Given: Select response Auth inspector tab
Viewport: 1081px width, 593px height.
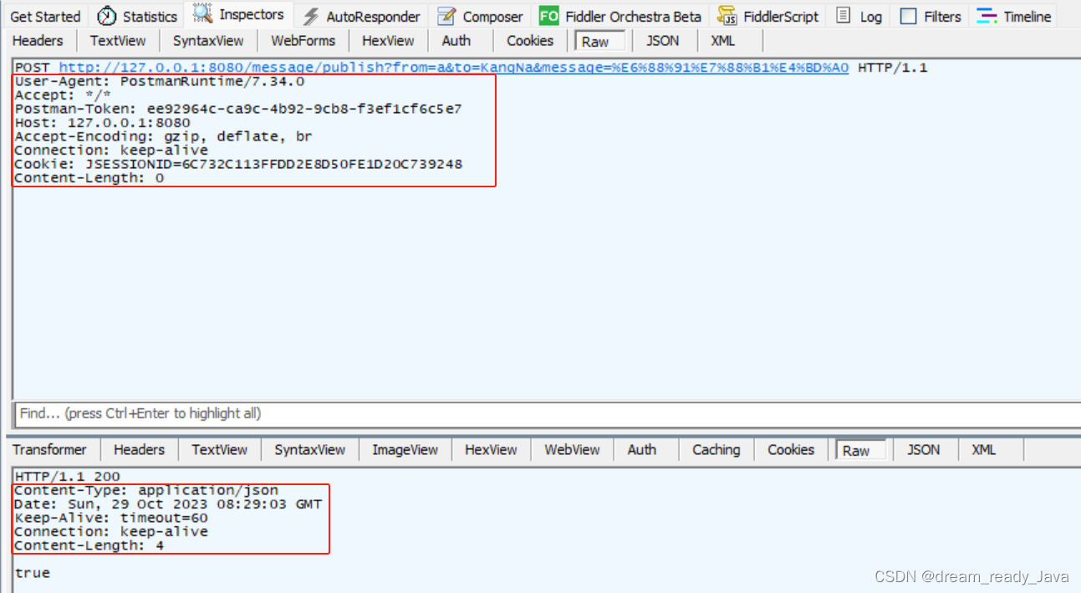Looking at the screenshot, I should coord(641,449).
